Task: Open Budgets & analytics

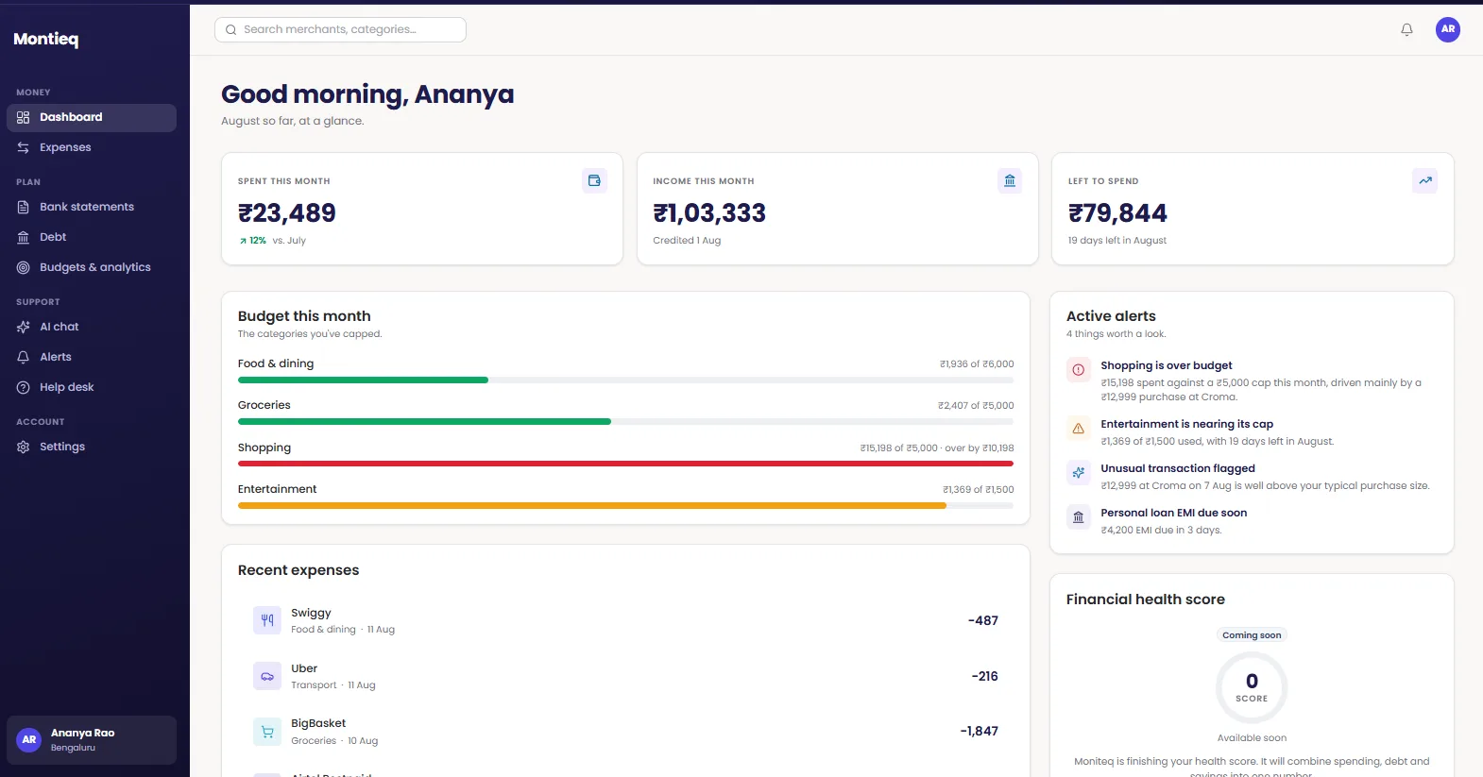Action: coord(92,267)
